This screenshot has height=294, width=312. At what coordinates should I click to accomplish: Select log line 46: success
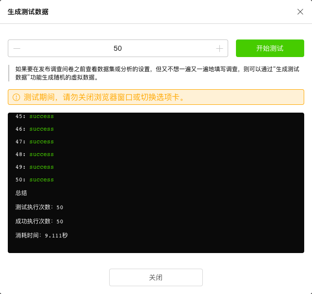[x=35, y=129]
